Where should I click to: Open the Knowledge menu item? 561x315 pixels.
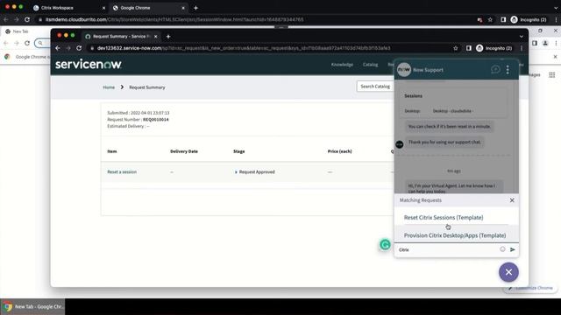coord(342,65)
